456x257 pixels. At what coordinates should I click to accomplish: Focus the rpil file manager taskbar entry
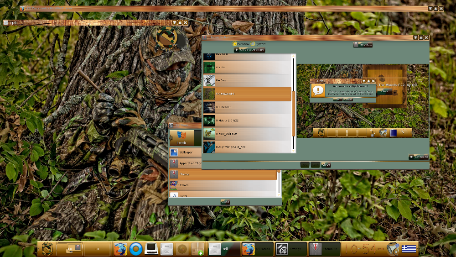pyautogui.click(x=224, y=249)
